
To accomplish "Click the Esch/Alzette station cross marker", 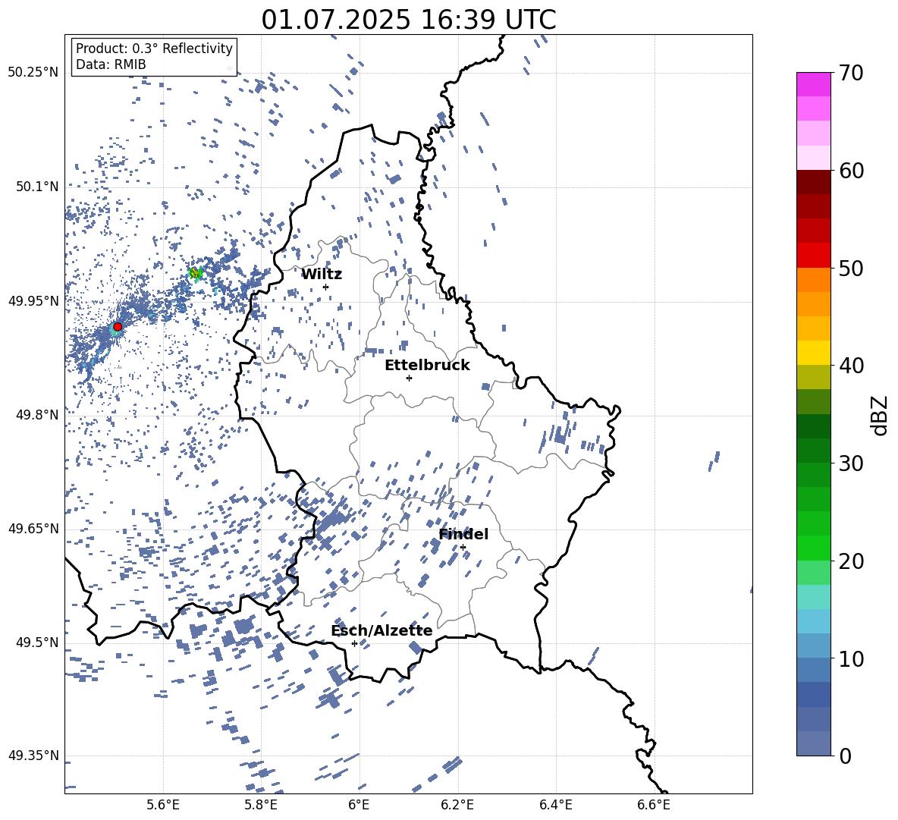I will coord(354,643).
